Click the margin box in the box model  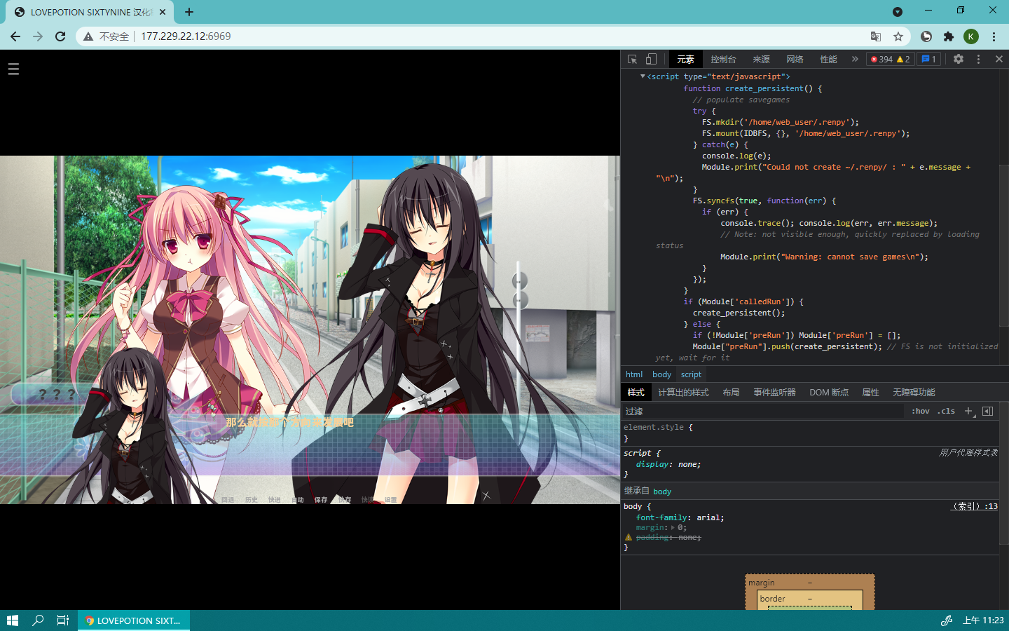click(x=810, y=583)
